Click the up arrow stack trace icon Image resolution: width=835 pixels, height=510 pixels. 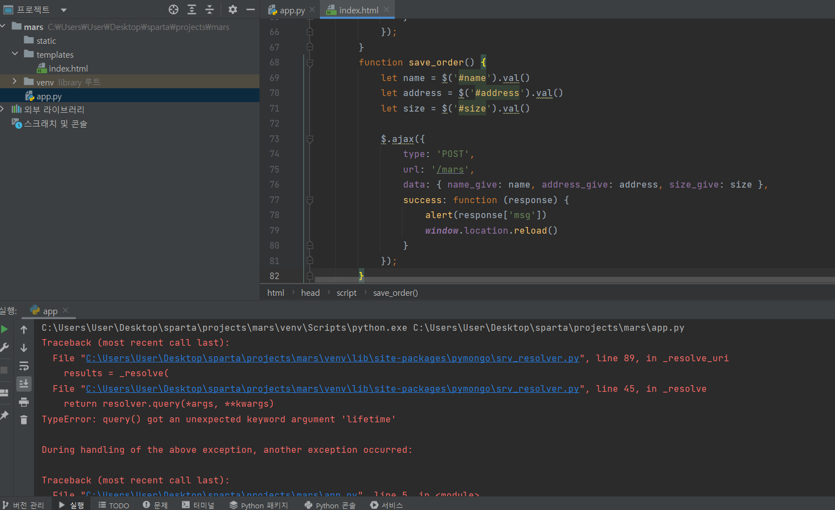24,330
